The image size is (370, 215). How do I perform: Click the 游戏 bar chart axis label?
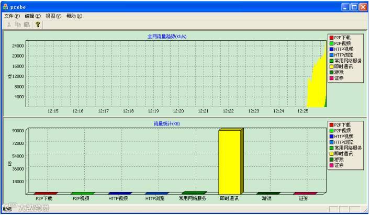266,198
